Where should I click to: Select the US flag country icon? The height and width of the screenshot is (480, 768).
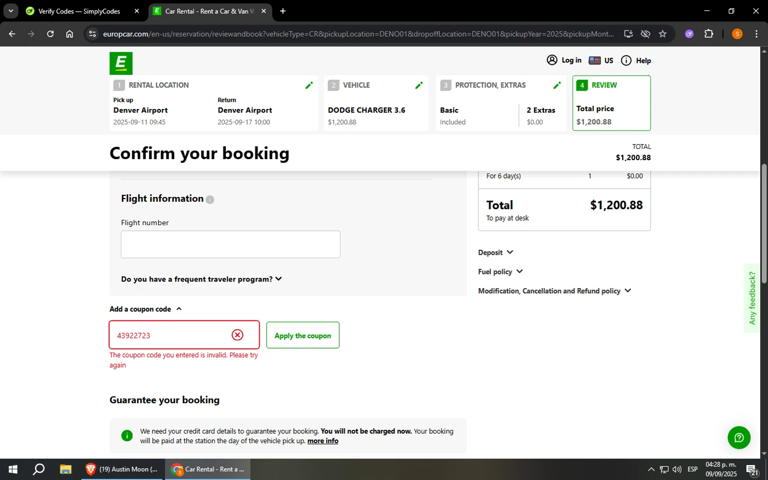pyautogui.click(x=594, y=60)
